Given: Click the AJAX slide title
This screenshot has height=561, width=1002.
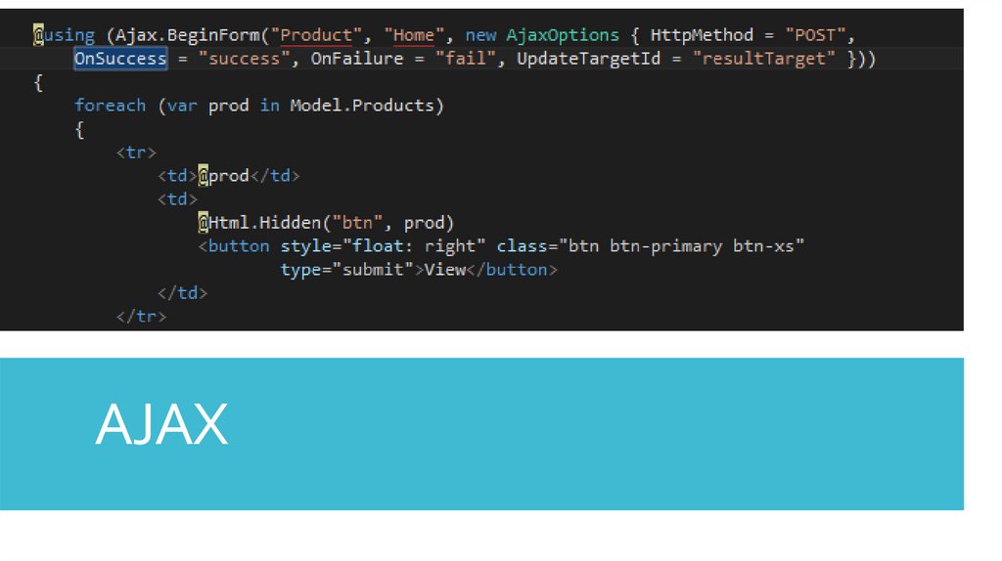Looking at the screenshot, I should click(161, 425).
